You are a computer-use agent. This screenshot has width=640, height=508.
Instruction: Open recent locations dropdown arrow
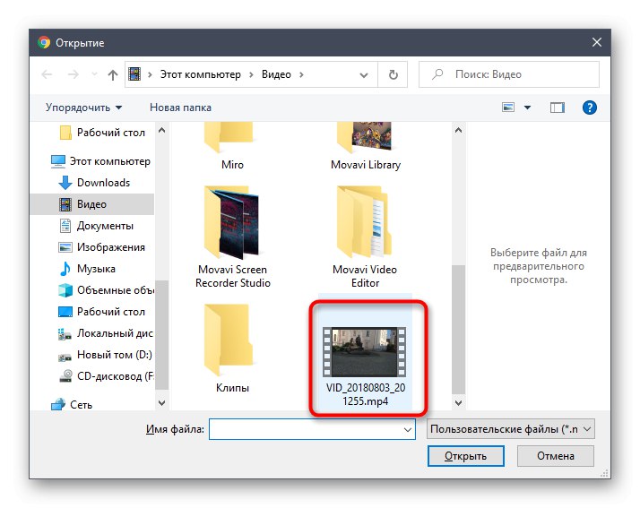click(94, 74)
